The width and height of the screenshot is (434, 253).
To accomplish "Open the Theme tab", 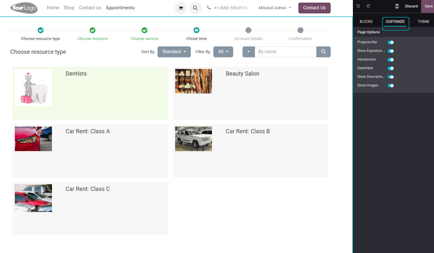I will (423, 22).
